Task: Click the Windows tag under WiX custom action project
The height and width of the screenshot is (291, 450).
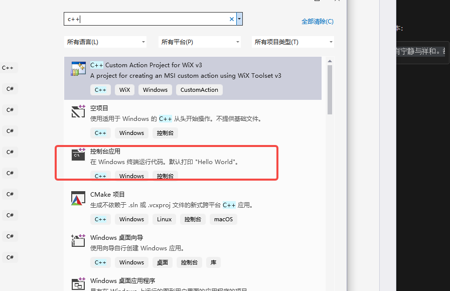Action: click(155, 90)
